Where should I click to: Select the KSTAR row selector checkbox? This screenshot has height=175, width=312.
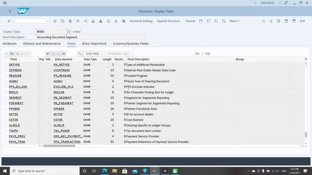pyautogui.click(x=6, y=120)
